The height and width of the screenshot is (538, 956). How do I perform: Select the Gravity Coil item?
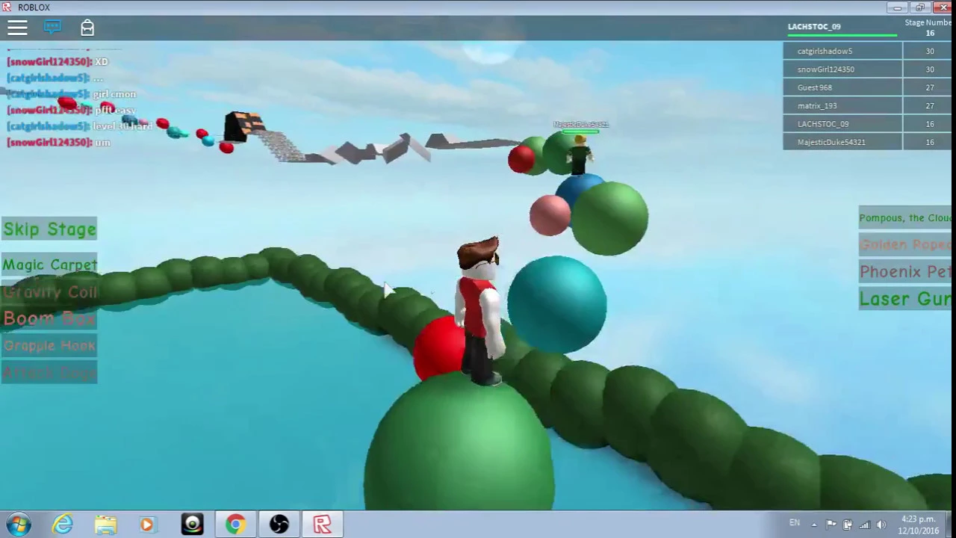(x=49, y=292)
